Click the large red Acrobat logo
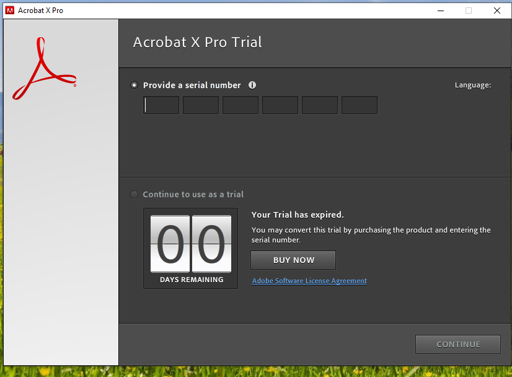The image size is (512, 377). click(x=45, y=68)
